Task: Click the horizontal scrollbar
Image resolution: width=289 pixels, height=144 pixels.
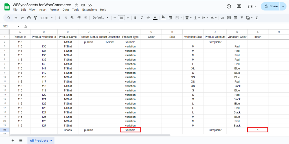Action: pos(90,135)
